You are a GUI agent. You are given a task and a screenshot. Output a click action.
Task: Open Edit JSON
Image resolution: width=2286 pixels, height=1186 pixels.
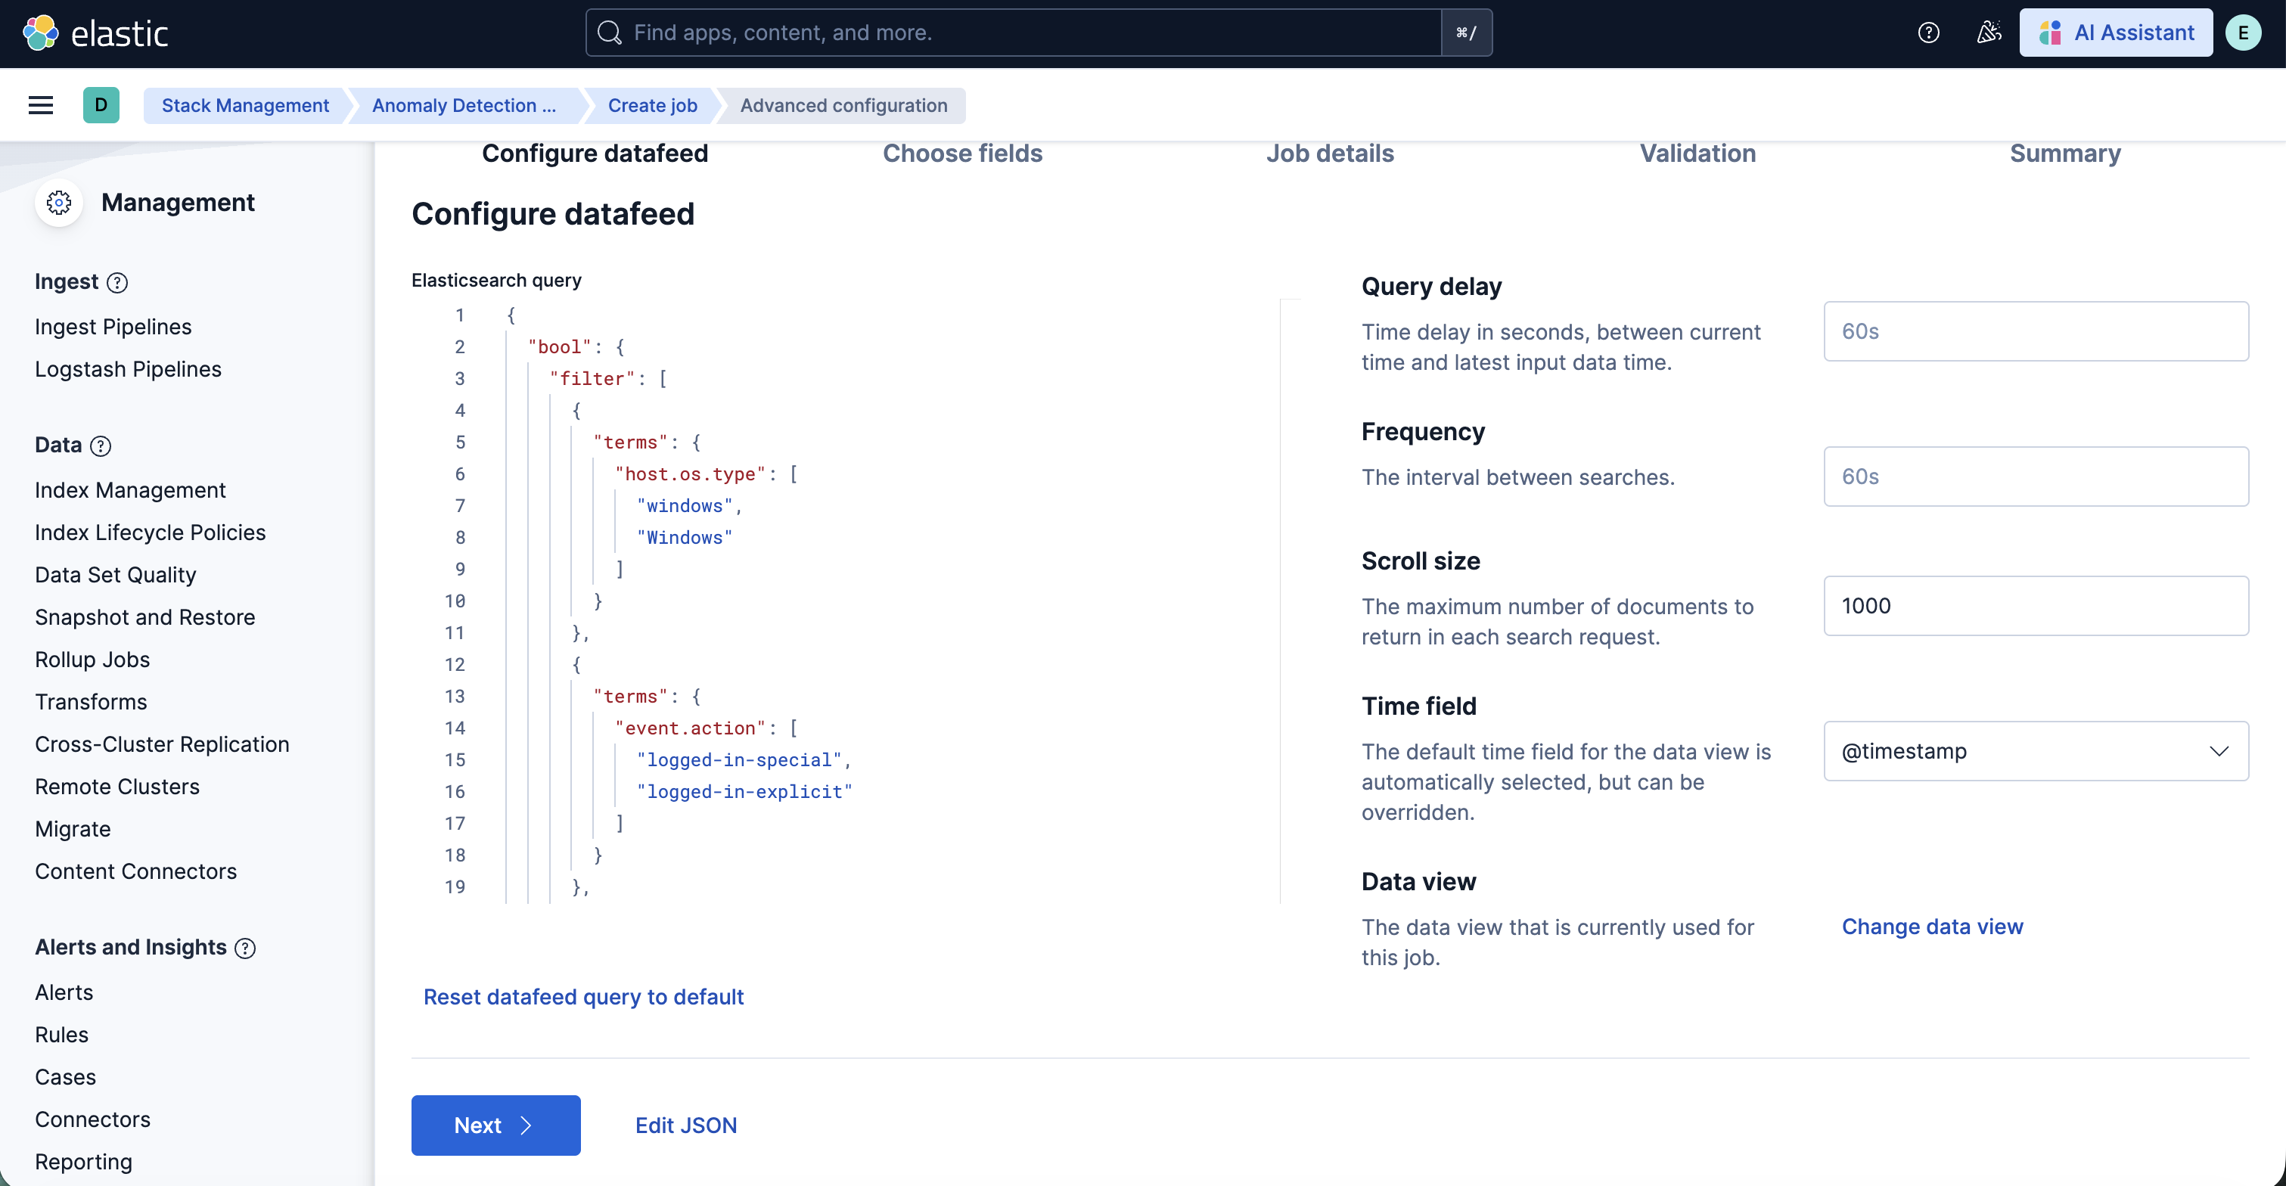[685, 1125]
